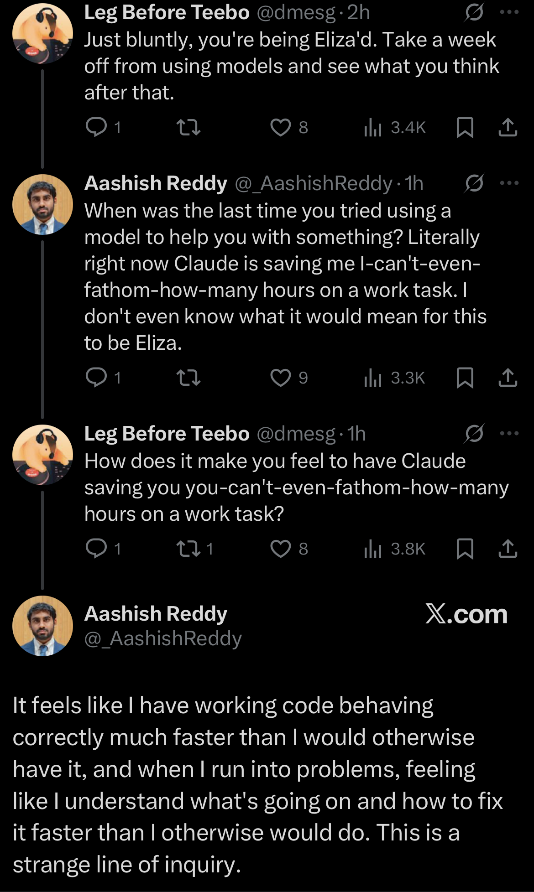Repost the tweet with 1 repost
The height and width of the screenshot is (892, 534).
pos(188,549)
